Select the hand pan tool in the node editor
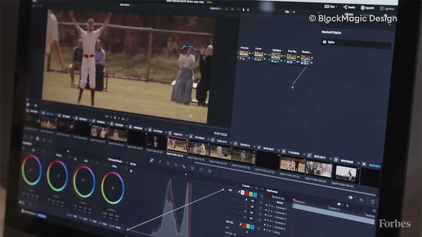Image resolution: width=422 pixels, height=237 pixels. tap(248, 10)
